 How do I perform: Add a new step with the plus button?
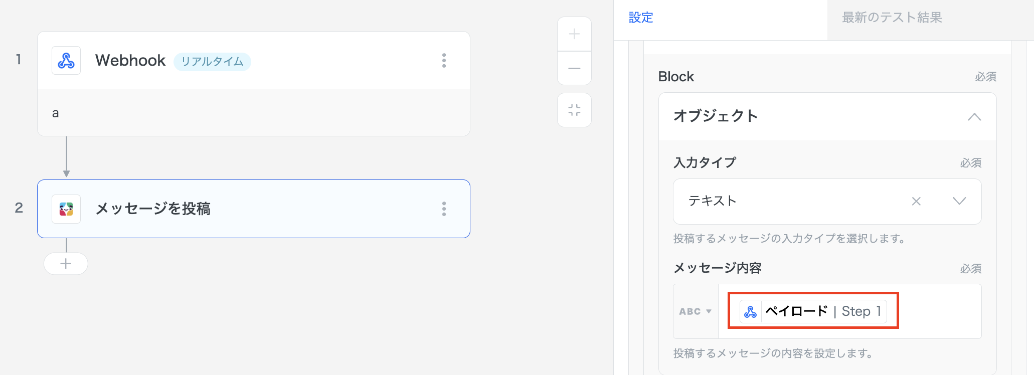[x=66, y=263]
